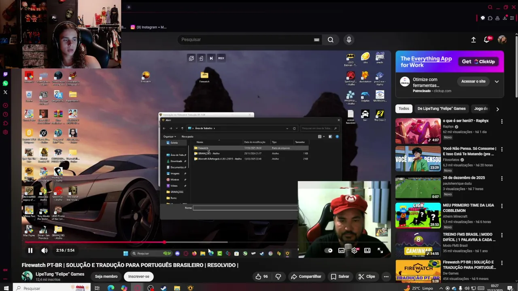
Task: Click the Salvar button
Action: point(340,276)
